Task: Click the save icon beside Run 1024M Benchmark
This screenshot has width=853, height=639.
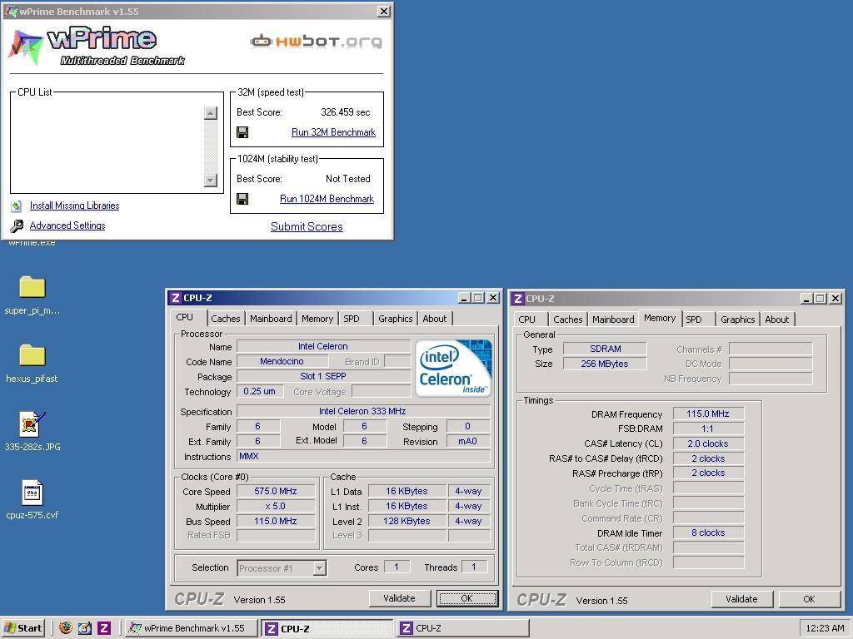Action: point(242,199)
